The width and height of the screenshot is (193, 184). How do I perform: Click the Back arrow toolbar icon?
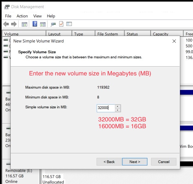(x=6, y=24)
